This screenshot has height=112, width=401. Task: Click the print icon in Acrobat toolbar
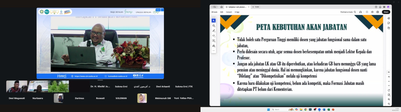(377, 12)
